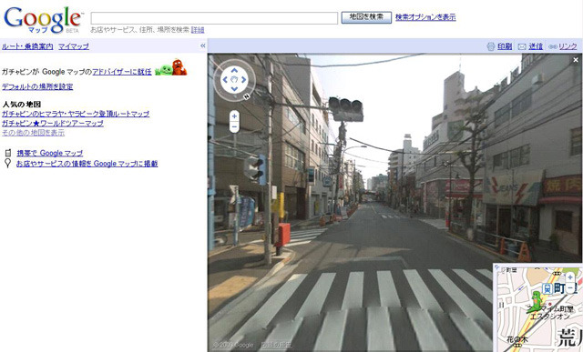Click the リンク link
Image resolution: width=583 pixels, height=352 pixels.
(568, 46)
